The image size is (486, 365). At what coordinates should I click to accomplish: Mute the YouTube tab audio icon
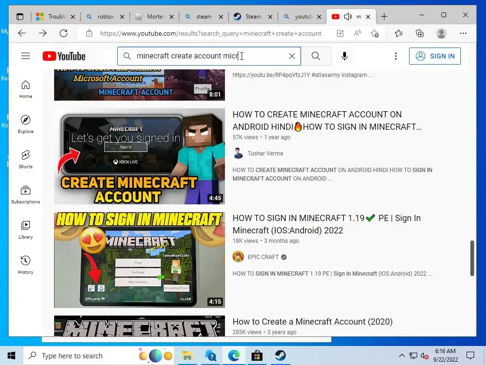pyautogui.click(x=347, y=17)
